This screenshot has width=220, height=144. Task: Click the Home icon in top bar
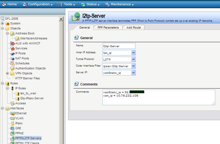[4, 4]
